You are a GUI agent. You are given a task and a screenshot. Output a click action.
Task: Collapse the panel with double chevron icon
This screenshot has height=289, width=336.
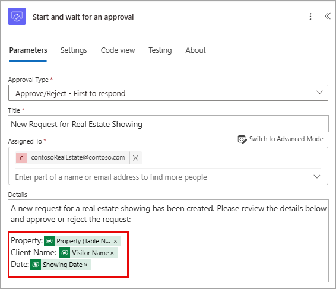click(328, 16)
